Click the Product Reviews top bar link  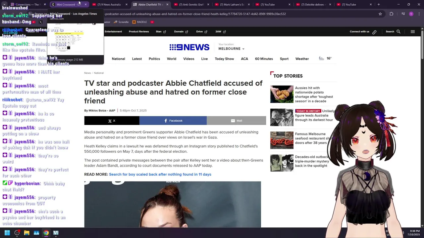tap(139, 32)
